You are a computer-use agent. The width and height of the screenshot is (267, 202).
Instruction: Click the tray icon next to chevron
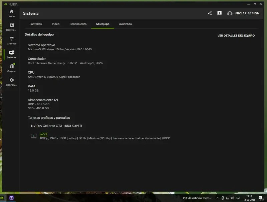[223, 198]
